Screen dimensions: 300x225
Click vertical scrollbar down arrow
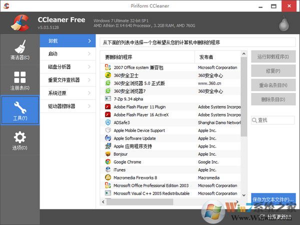[x=244, y=195]
